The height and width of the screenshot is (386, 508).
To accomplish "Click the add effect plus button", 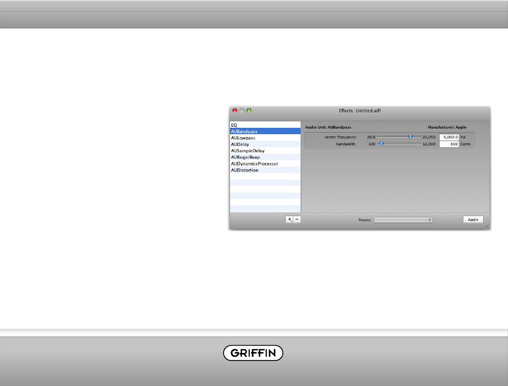I will pyautogui.click(x=290, y=219).
